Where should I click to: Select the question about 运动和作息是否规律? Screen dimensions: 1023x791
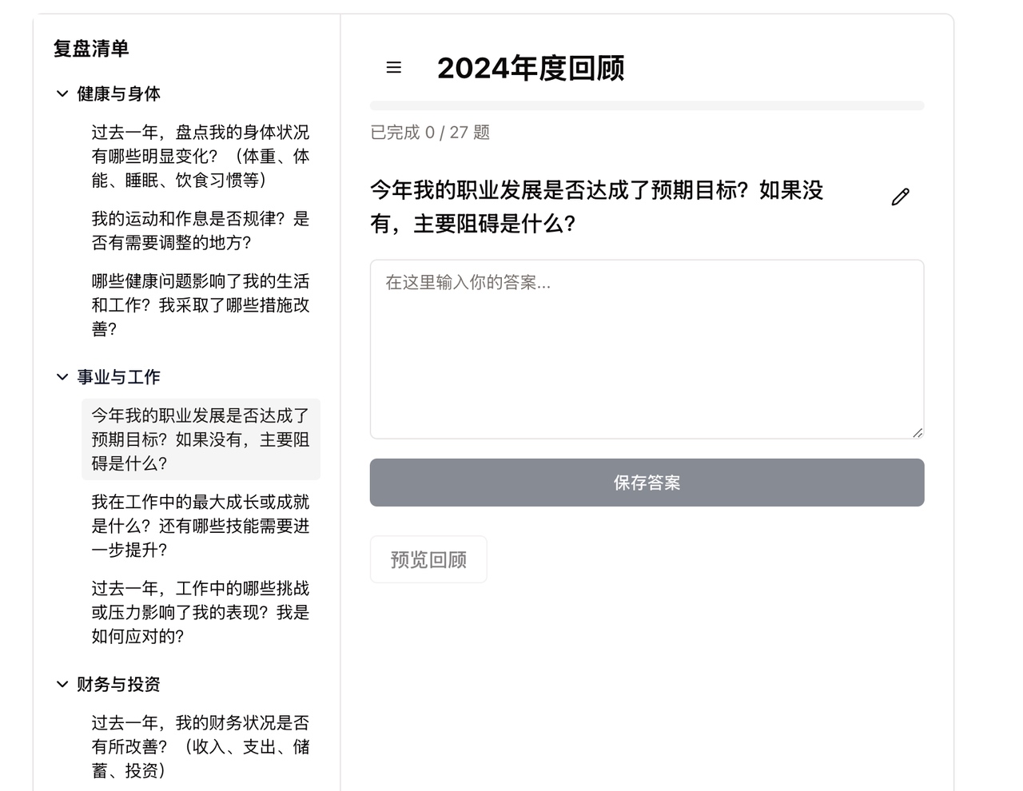coord(201,230)
